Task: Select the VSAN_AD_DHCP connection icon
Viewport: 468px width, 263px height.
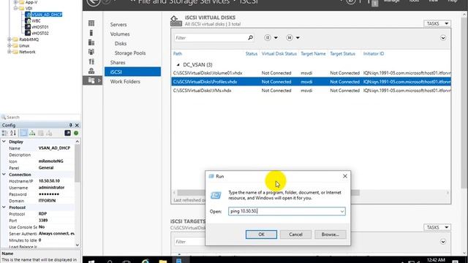Action: tap(28, 15)
